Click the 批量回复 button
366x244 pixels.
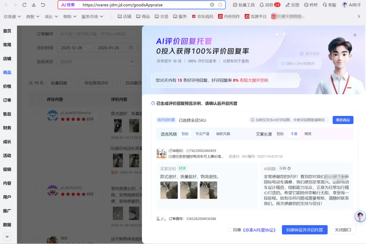59,83
